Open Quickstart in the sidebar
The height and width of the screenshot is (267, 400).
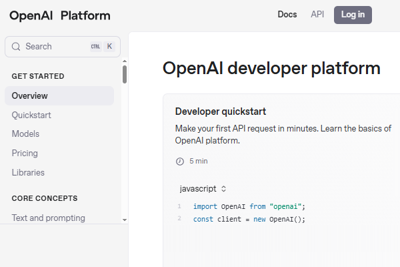coord(31,115)
